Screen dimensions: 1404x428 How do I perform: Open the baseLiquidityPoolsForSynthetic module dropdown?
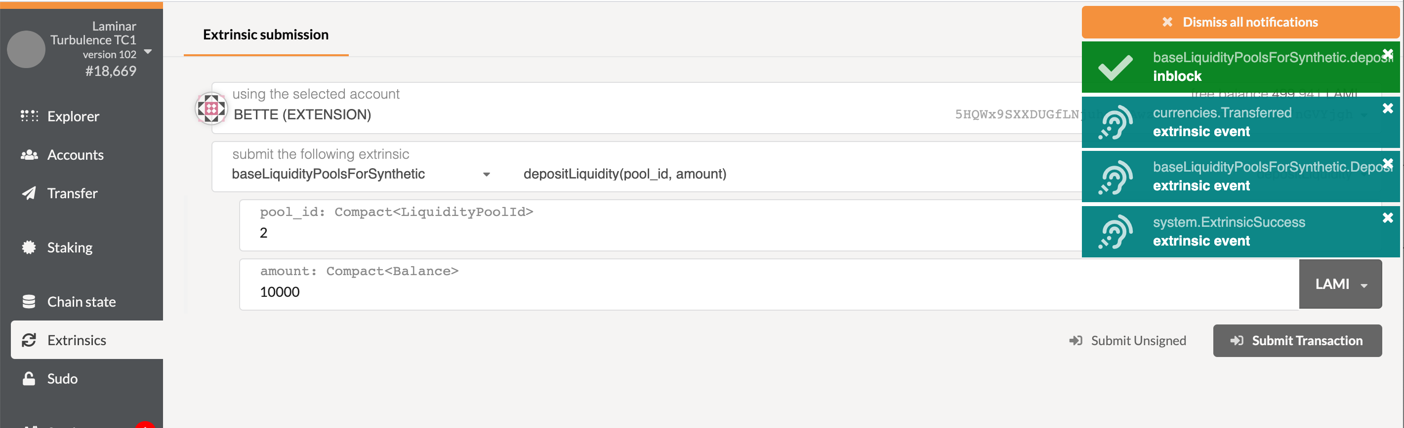361,174
